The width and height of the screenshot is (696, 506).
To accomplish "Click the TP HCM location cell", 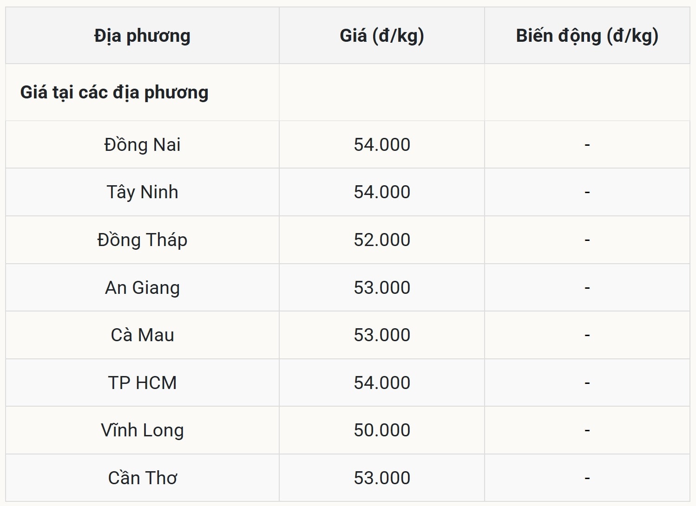I will click(x=142, y=383).
